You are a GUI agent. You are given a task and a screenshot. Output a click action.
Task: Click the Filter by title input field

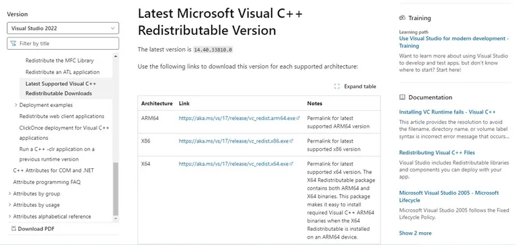(63, 43)
